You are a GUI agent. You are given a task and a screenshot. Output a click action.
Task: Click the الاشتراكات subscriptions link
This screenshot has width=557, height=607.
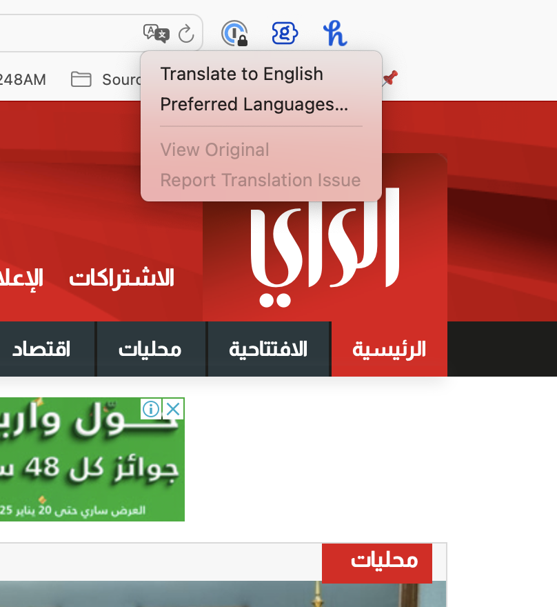(x=122, y=278)
